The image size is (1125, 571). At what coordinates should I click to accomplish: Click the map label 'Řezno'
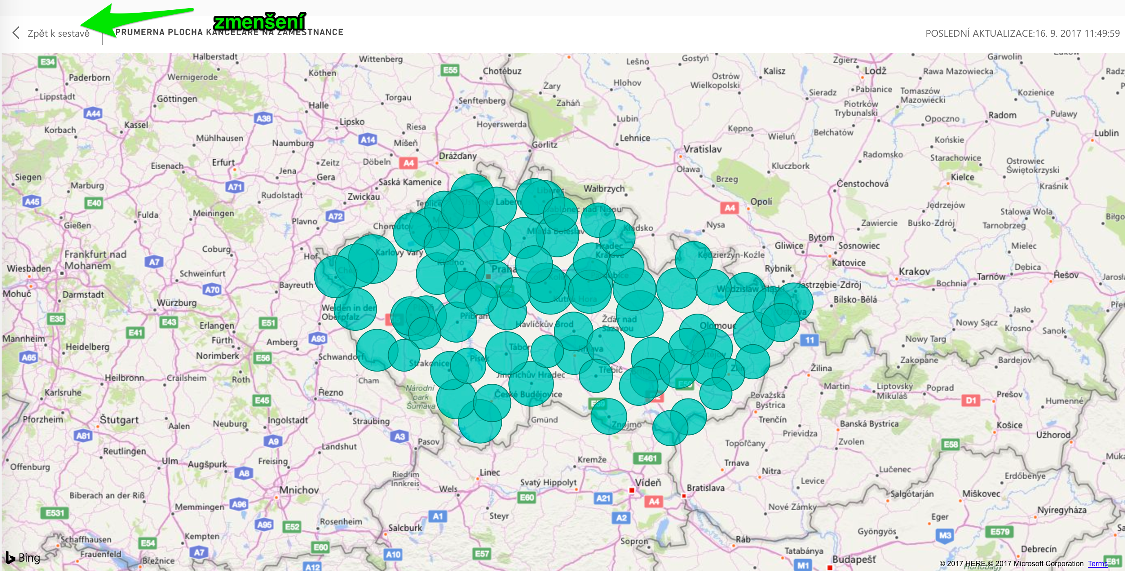pyautogui.click(x=331, y=393)
